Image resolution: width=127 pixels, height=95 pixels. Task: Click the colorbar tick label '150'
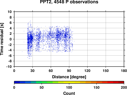coord(97,87)
